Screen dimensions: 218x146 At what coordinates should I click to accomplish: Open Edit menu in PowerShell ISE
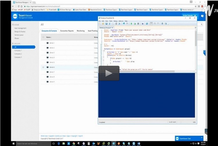tap(103, 21)
